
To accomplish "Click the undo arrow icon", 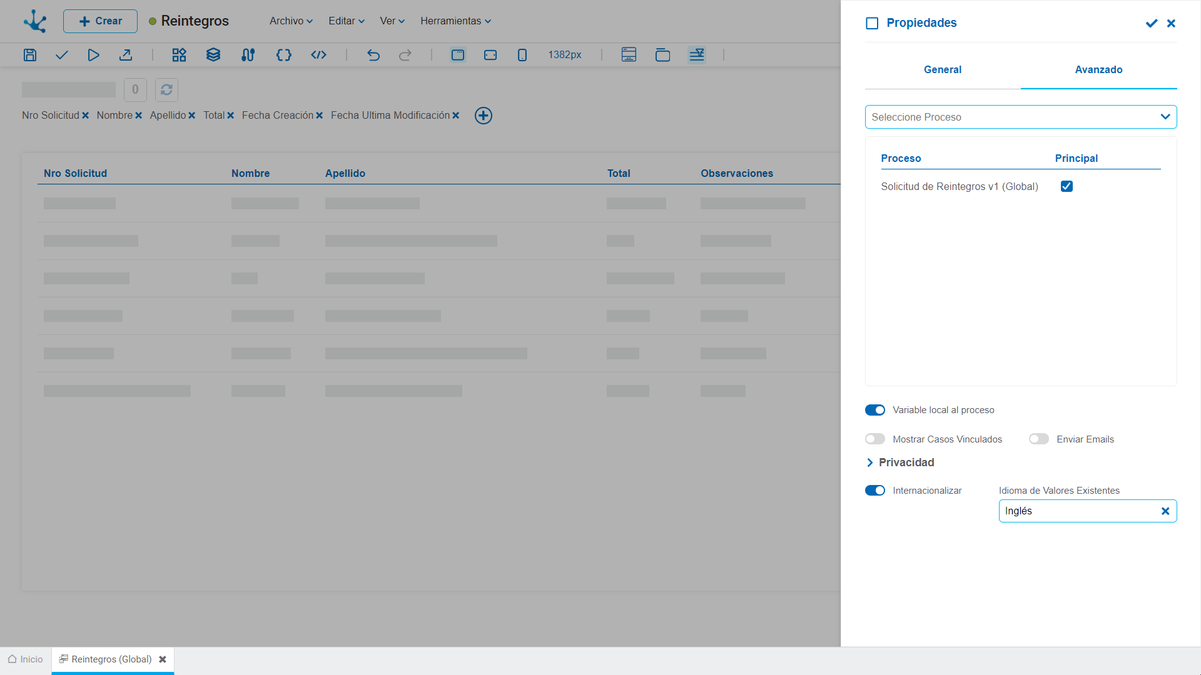I will (x=373, y=55).
